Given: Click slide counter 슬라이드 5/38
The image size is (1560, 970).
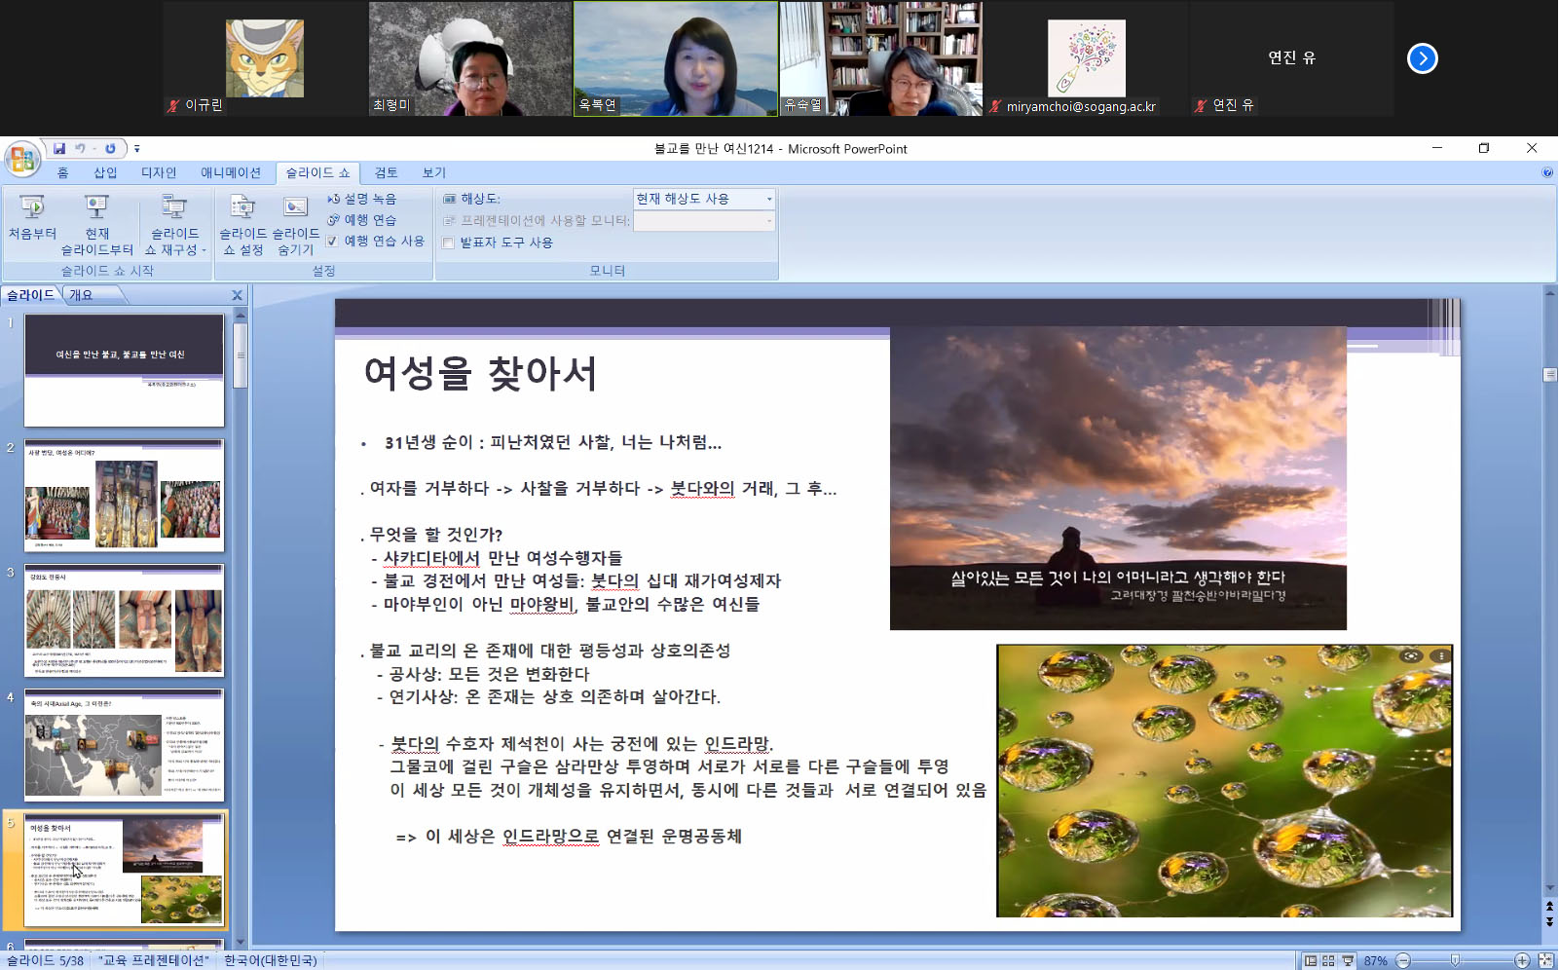Looking at the screenshot, I should (x=45, y=960).
